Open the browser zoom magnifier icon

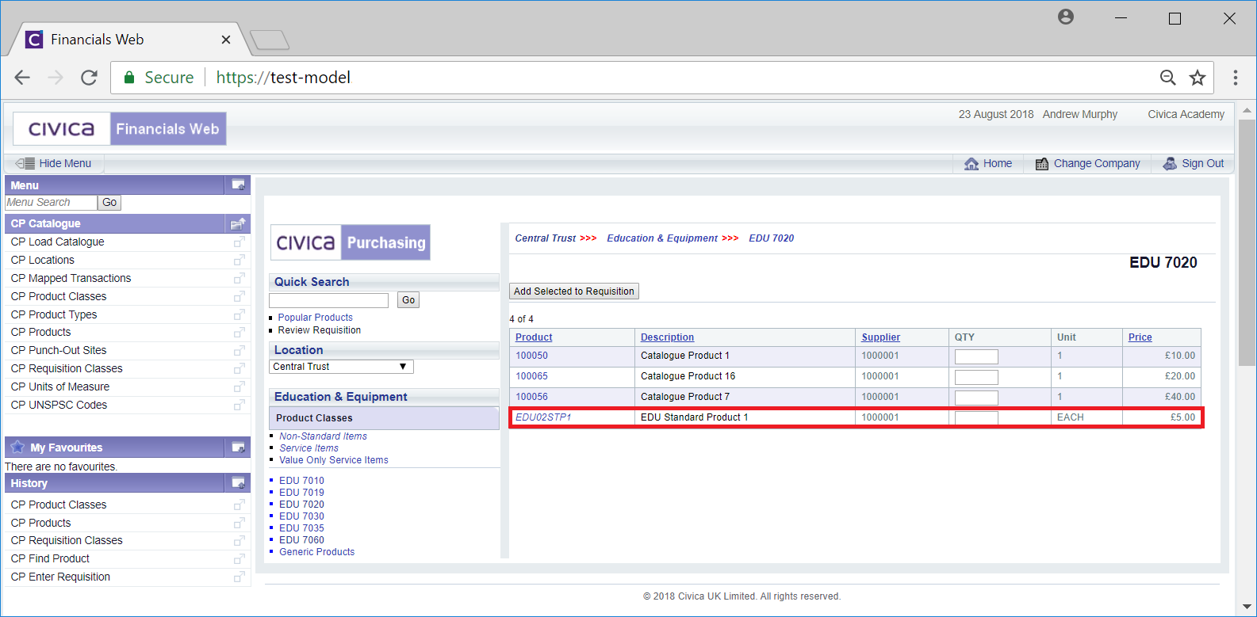[1168, 78]
